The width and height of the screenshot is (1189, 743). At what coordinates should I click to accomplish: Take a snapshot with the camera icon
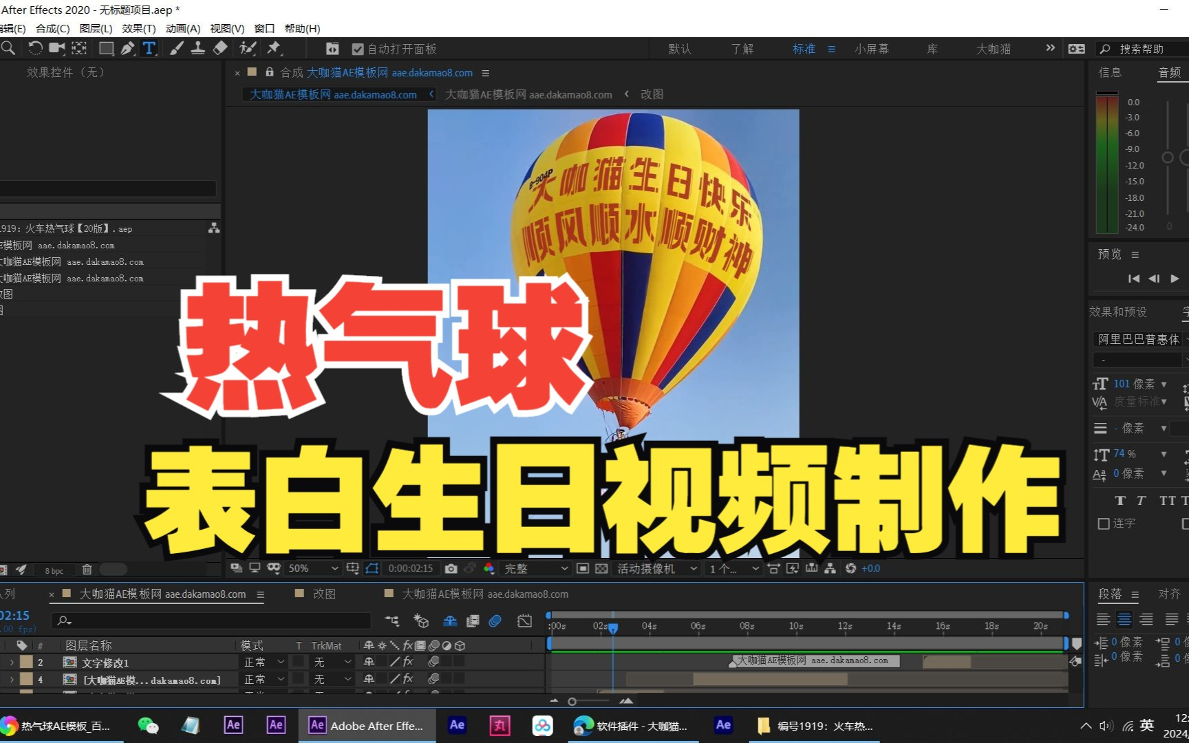451,568
